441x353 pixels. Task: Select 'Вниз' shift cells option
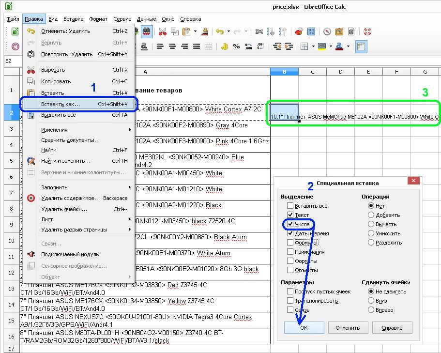point(371,301)
